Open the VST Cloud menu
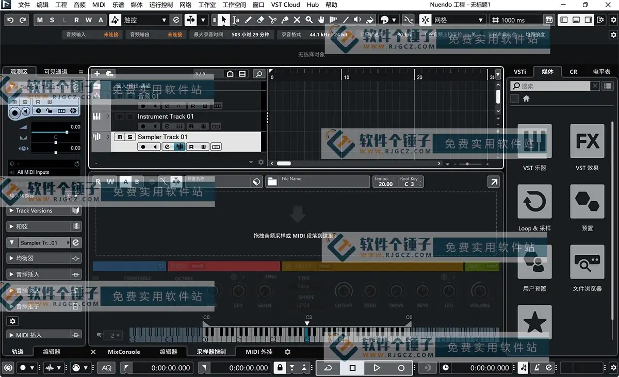The image size is (619, 377). 285,5
